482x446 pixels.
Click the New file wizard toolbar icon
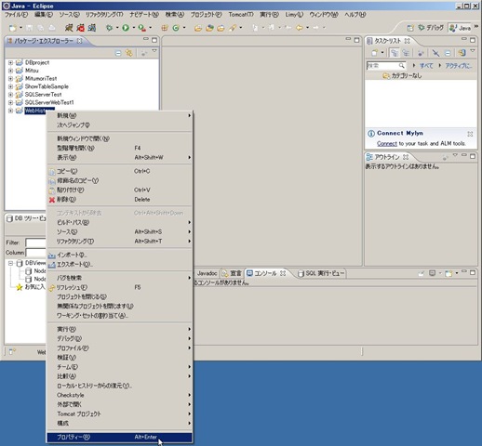13,28
